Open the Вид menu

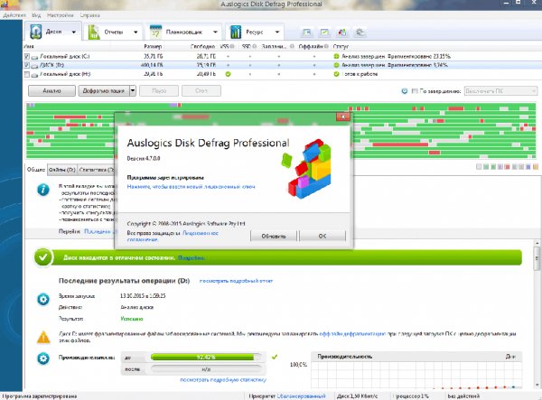(x=36, y=15)
